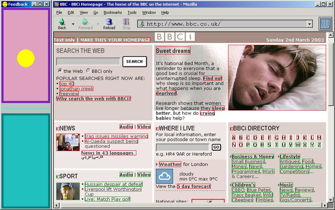Open Sport Video link
Viewport: 335px width, 210px height.
coord(144,175)
